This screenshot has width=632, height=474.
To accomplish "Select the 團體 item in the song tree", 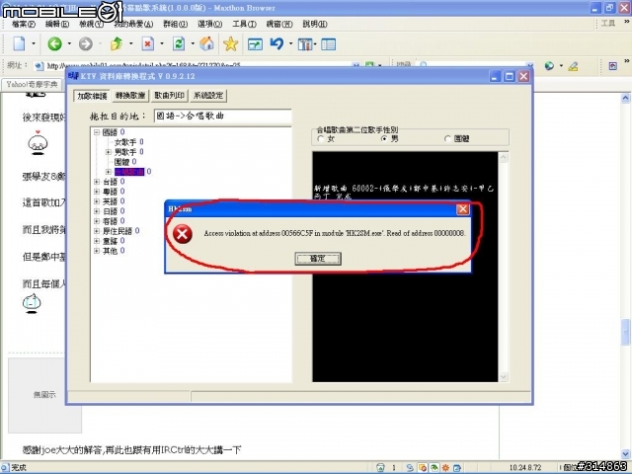I will (121, 162).
